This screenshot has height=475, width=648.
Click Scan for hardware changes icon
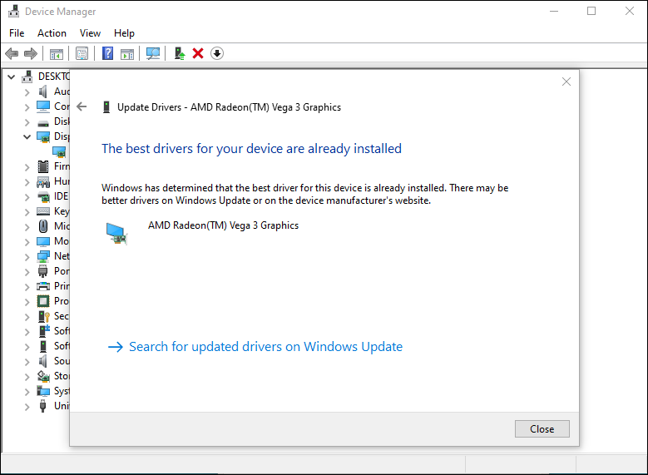tap(153, 53)
